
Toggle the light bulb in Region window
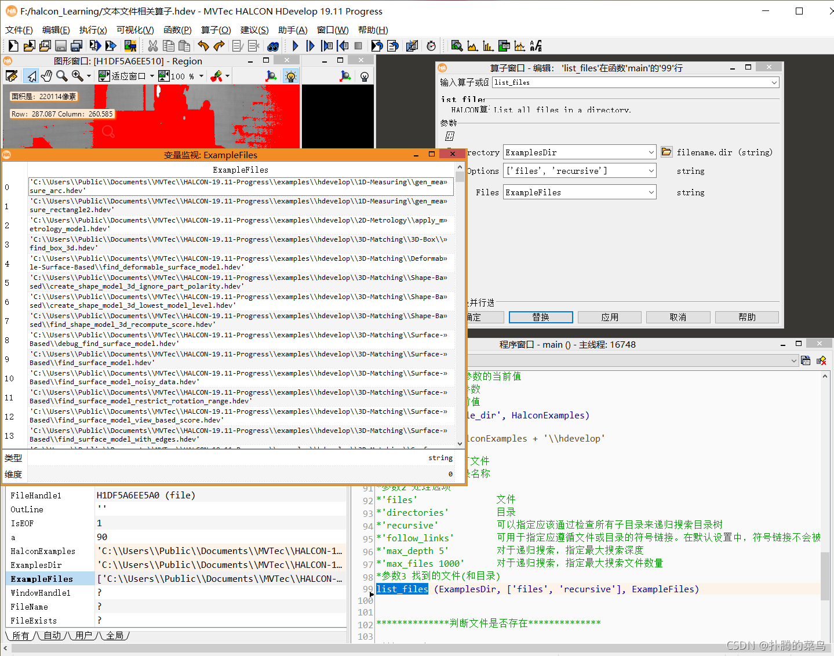(x=290, y=76)
